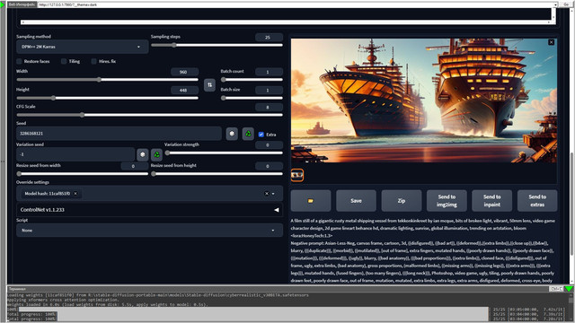The width and height of the screenshot is (575, 323).
Task: Randomize variation seed with dice icon
Action: [142, 154]
